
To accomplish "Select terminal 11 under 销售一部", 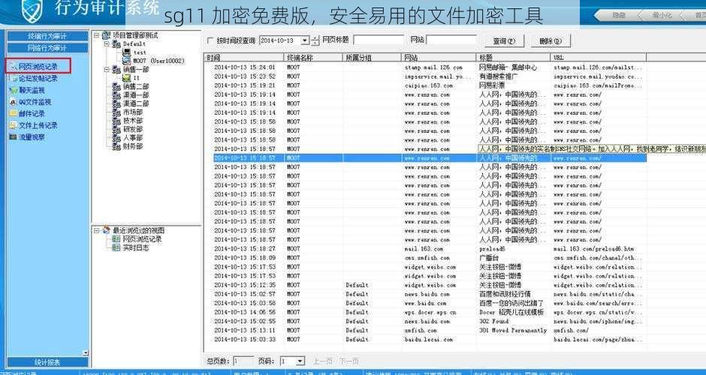I will tap(137, 78).
